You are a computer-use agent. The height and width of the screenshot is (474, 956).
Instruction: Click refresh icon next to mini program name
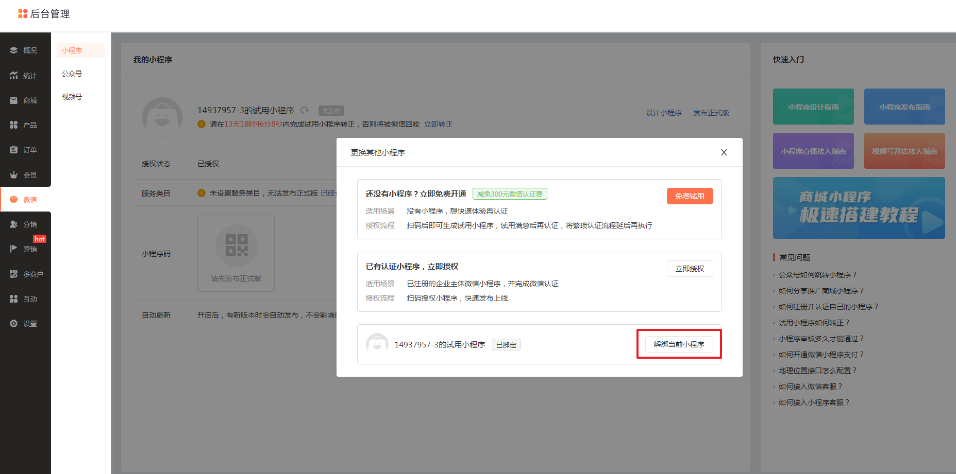[x=305, y=110]
